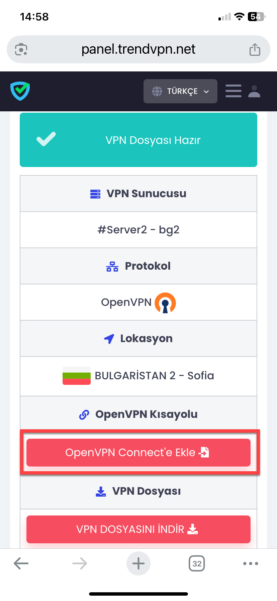Viewport: 277px width, 601px height.
Task: Click the new tab plus button
Action: (x=138, y=563)
